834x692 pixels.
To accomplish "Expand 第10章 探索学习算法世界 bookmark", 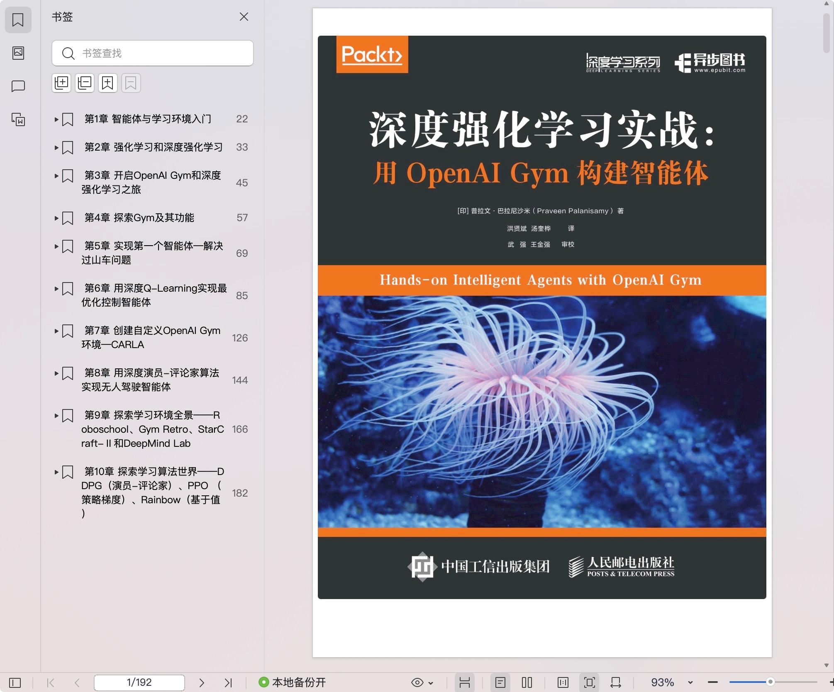I will 56,472.
